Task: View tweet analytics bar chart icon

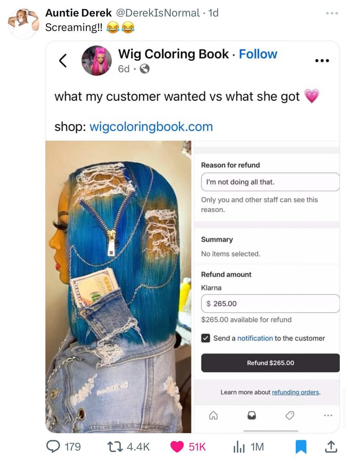Action: tap(239, 447)
